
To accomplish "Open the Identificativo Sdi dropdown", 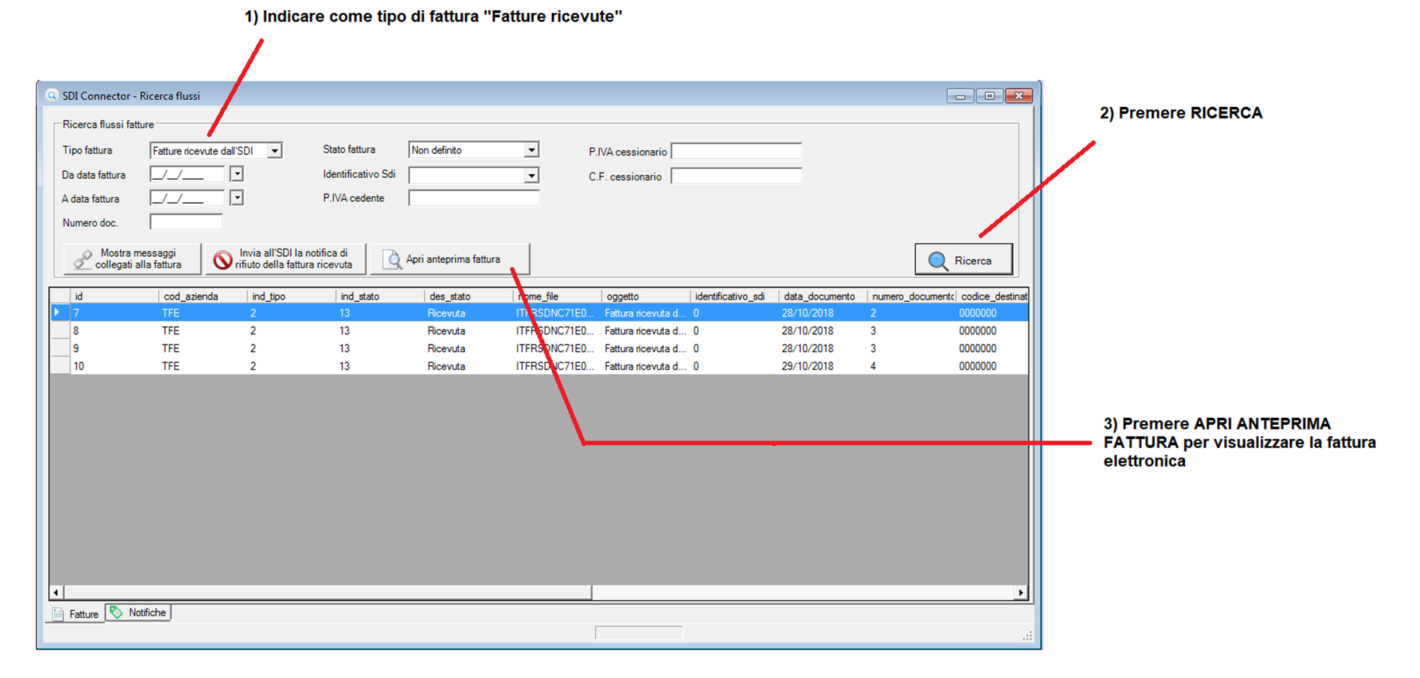I will (531, 176).
